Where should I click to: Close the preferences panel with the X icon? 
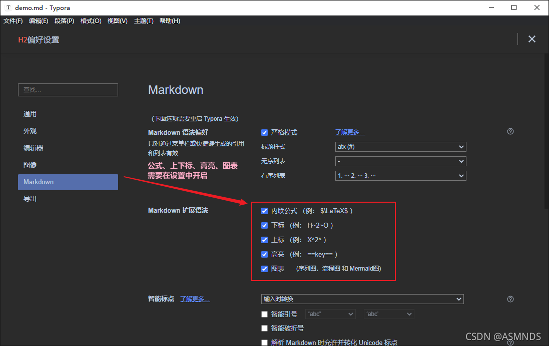tap(532, 38)
